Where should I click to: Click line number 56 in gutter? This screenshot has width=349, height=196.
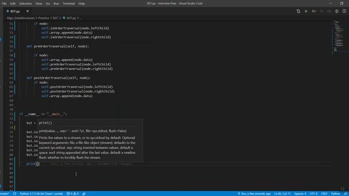[11, 46]
